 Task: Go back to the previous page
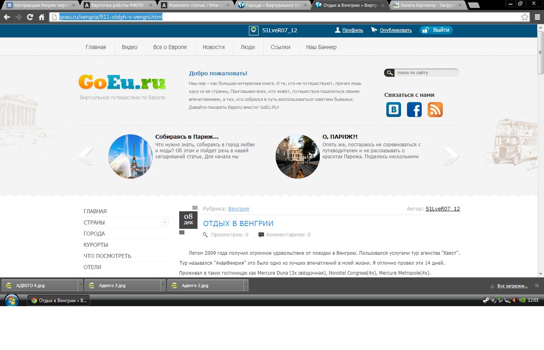7,17
